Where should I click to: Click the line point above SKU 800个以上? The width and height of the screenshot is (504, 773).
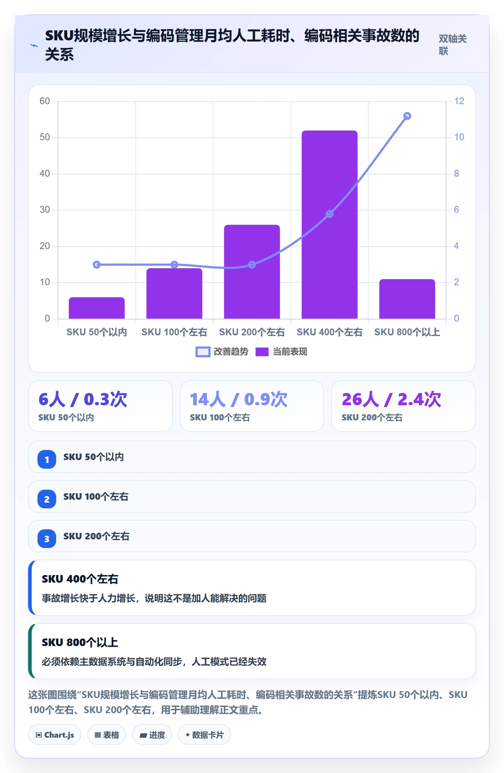407,116
